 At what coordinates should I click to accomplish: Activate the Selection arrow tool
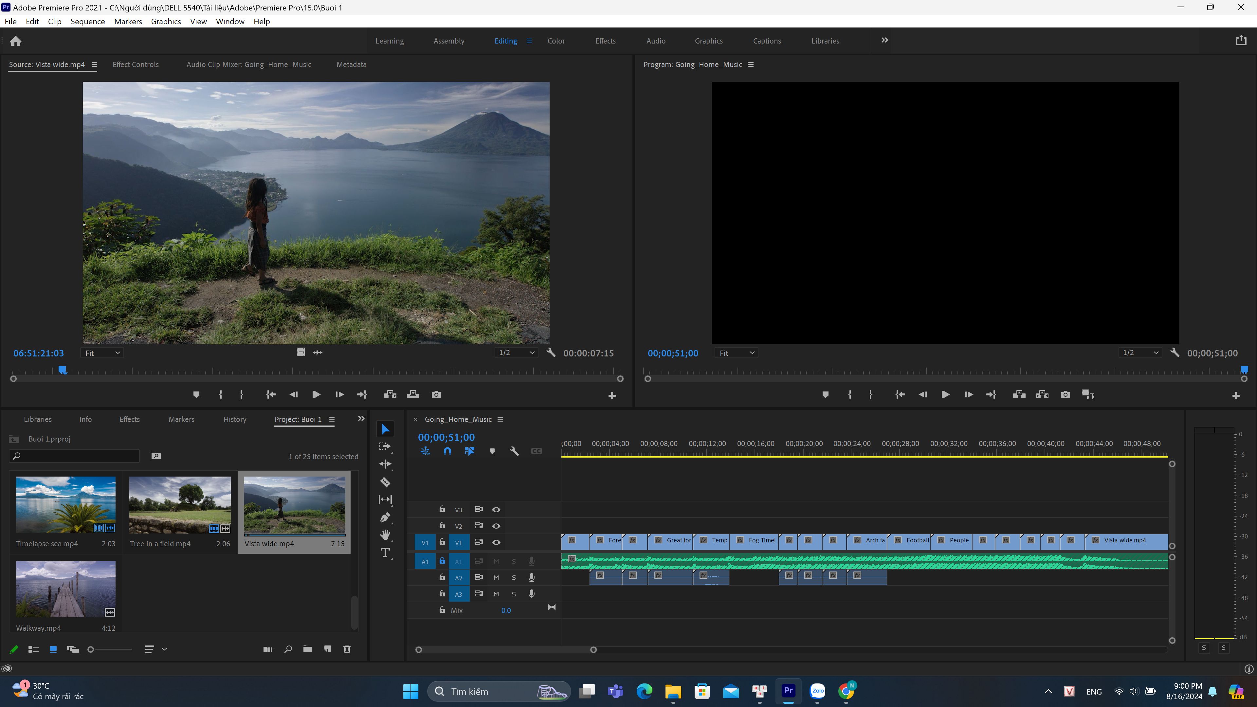tap(385, 429)
